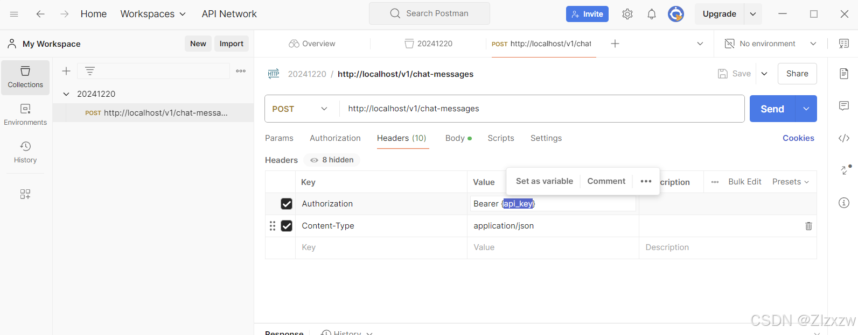Click the New button
Screen dimensions: 858x335
(198, 44)
